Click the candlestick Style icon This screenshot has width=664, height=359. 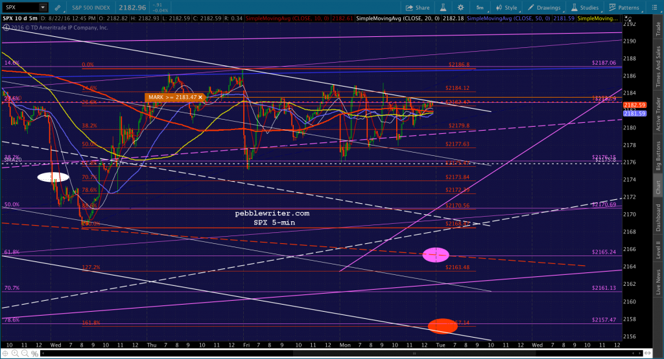(499, 8)
